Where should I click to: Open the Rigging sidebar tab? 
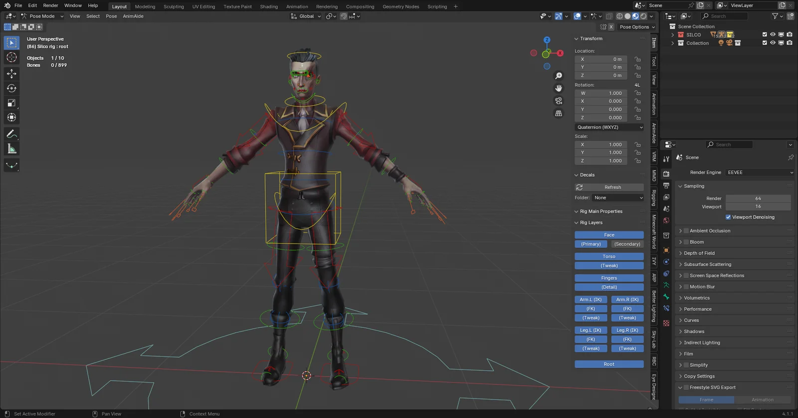click(x=654, y=198)
